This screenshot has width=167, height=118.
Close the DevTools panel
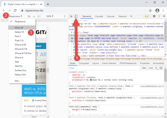pyautogui.click(x=164, y=16)
